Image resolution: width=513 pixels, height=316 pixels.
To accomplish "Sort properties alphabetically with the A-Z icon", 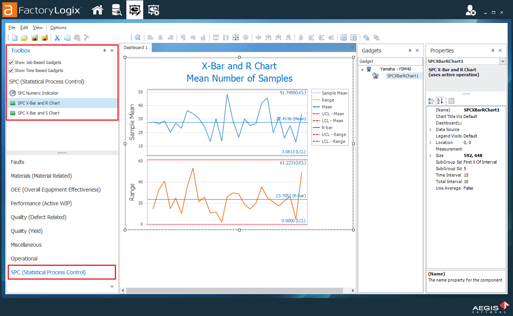I will click(440, 100).
